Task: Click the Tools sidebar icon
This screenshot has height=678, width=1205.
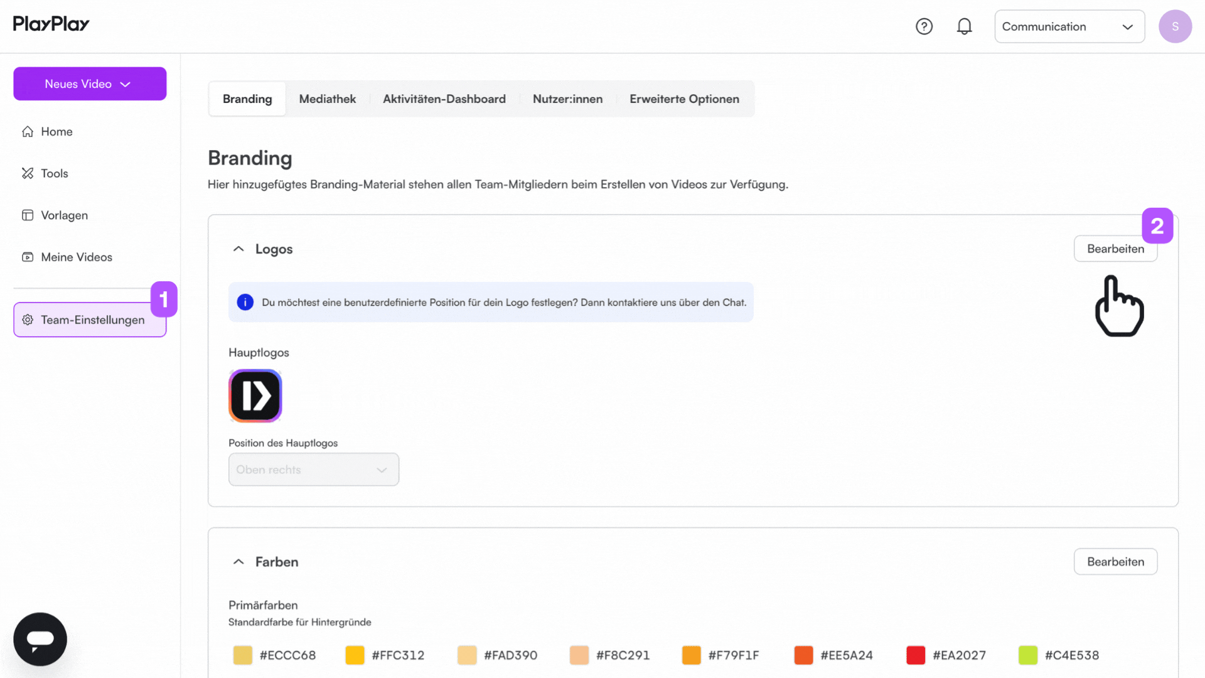Action: tap(28, 173)
